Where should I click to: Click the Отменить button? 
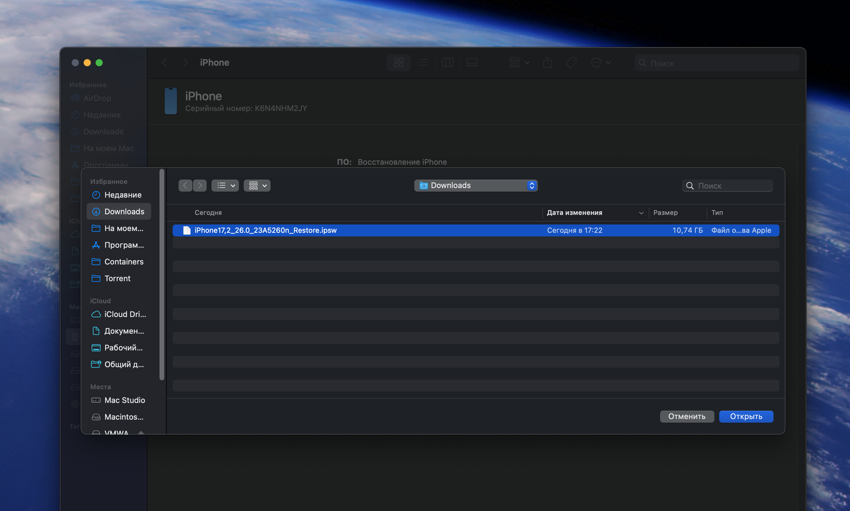coord(687,416)
